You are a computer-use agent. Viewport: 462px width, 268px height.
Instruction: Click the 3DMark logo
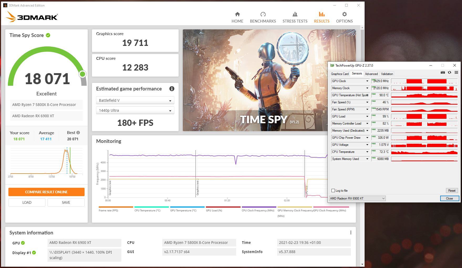coord(32,17)
